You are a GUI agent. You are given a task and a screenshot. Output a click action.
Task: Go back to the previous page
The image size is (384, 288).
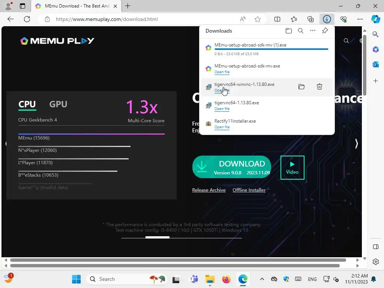pyautogui.click(x=10, y=19)
